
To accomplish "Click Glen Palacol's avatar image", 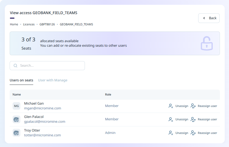I will point(16,119).
